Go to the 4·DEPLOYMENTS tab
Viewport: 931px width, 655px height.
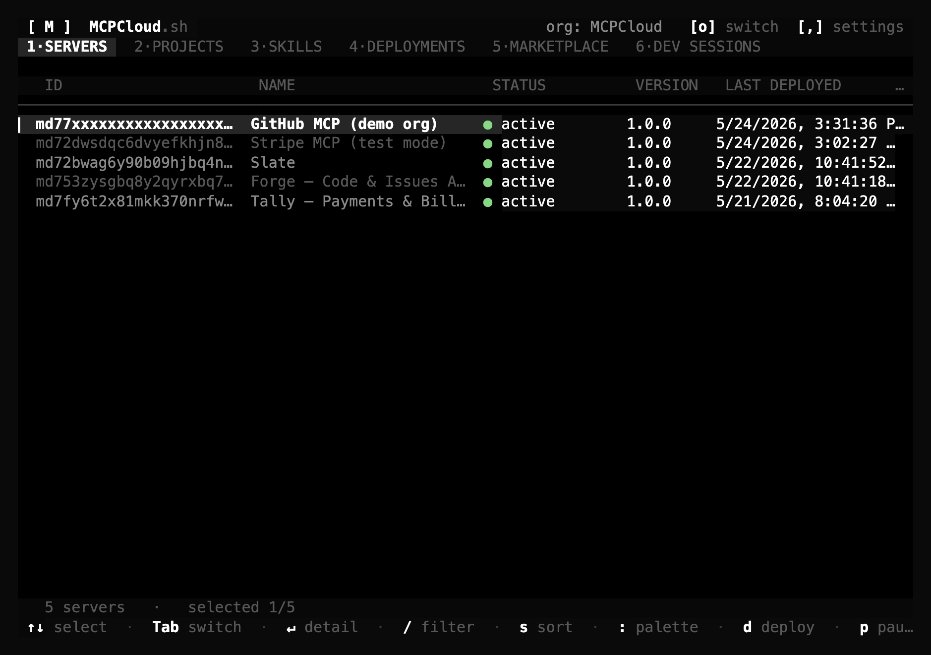point(407,47)
